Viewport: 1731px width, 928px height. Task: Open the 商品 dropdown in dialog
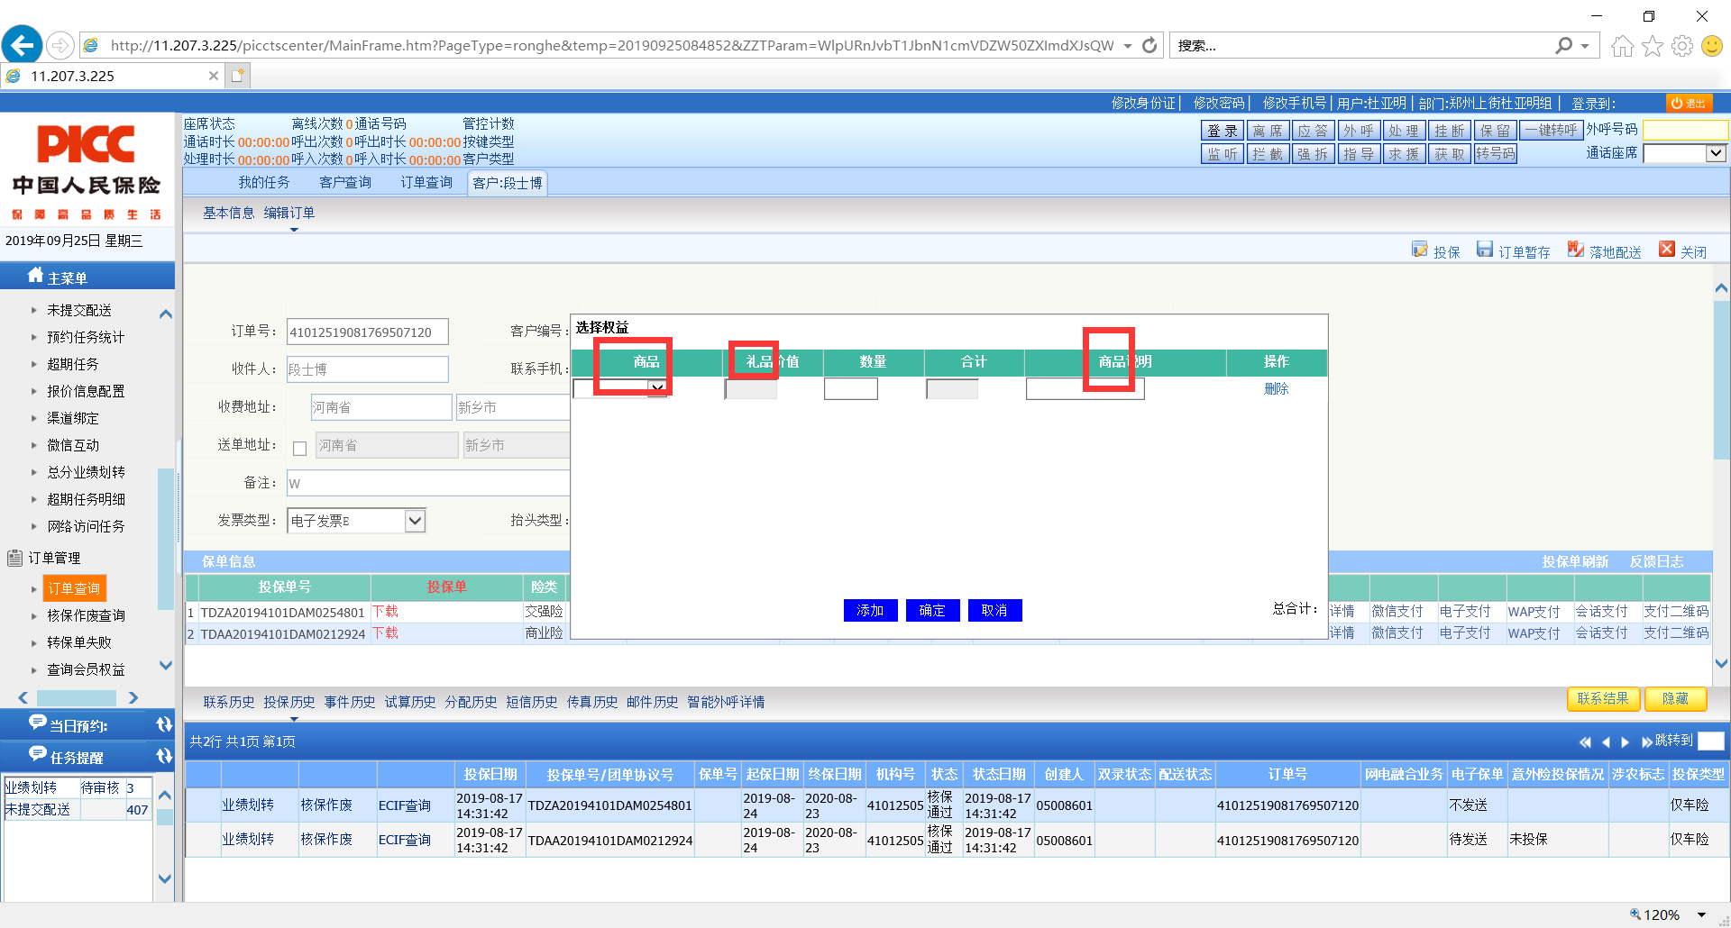click(x=657, y=388)
